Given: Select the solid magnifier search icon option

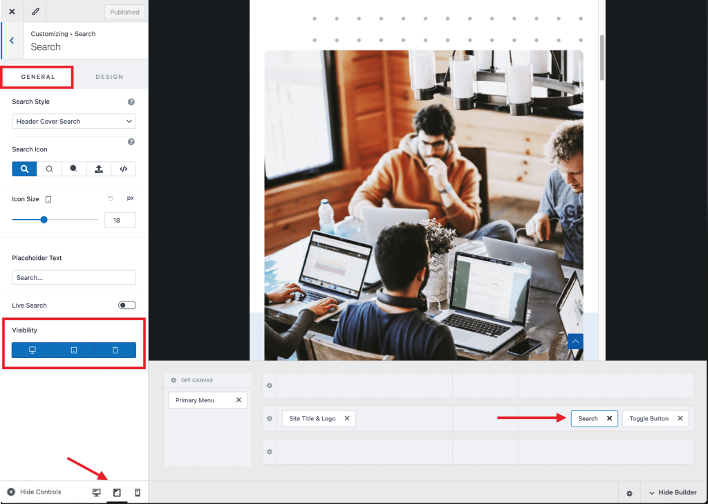Looking at the screenshot, I should coord(24,169).
